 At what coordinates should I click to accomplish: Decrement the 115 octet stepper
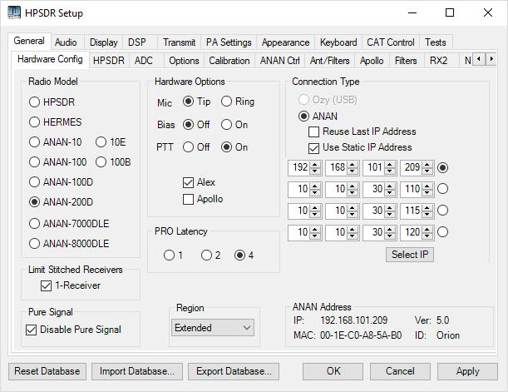coord(427,214)
